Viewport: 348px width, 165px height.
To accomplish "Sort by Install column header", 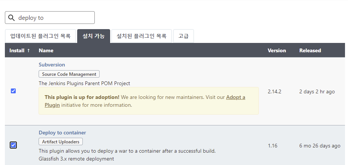I will [x=19, y=50].
